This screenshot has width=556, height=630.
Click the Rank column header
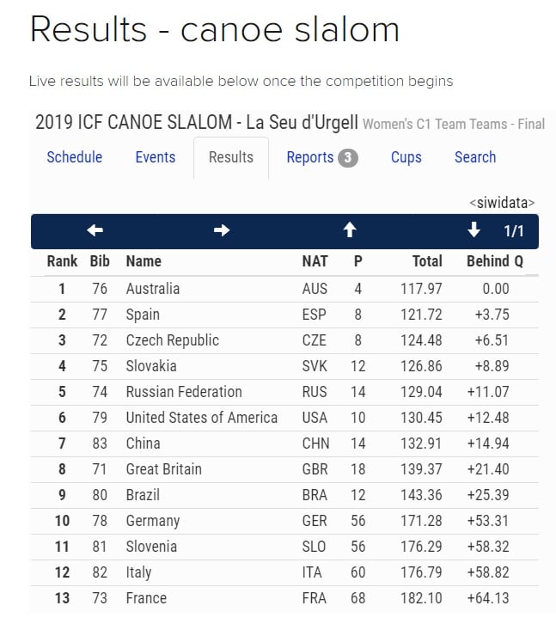pyautogui.click(x=62, y=261)
